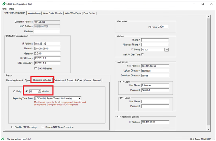Click the Current IP Address field
This screenshot has width=216, height=141.
[47, 22]
